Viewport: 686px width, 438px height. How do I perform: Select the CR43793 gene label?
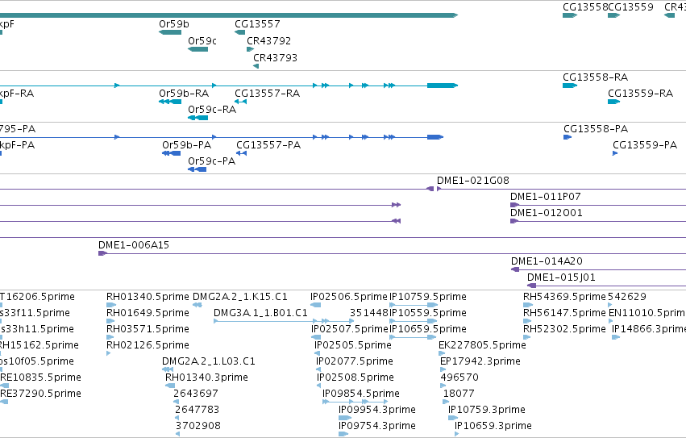click(x=275, y=58)
